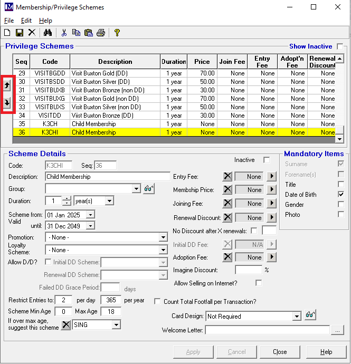Clear the Membship Price with X button

(227, 190)
